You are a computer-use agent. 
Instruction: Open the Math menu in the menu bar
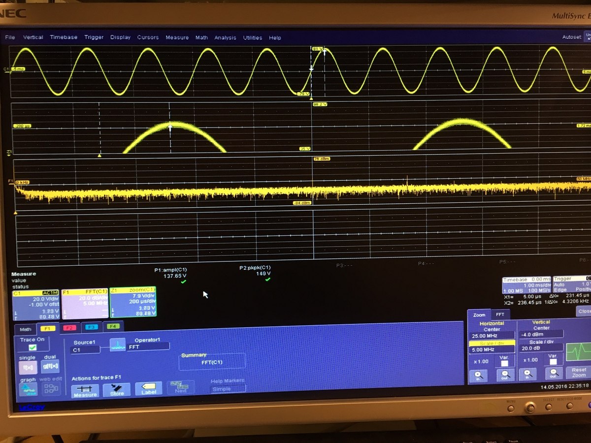pos(201,38)
